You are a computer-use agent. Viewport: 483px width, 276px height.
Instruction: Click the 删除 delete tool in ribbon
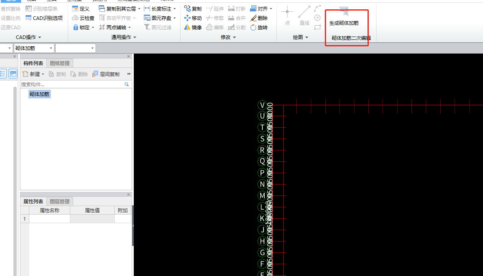click(x=259, y=18)
